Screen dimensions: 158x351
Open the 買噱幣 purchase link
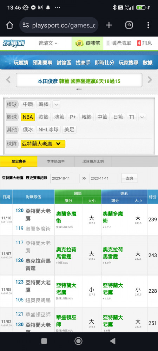click(x=87, y=43)
